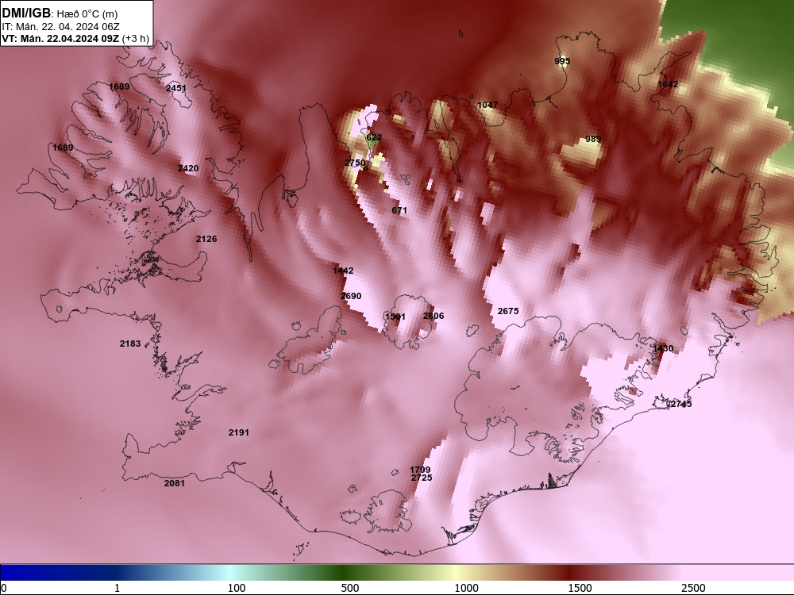Select the IT: Mán. 22. 04. 2024 06Z line
This screenshot has height=595, width=794.
(61, 27)
